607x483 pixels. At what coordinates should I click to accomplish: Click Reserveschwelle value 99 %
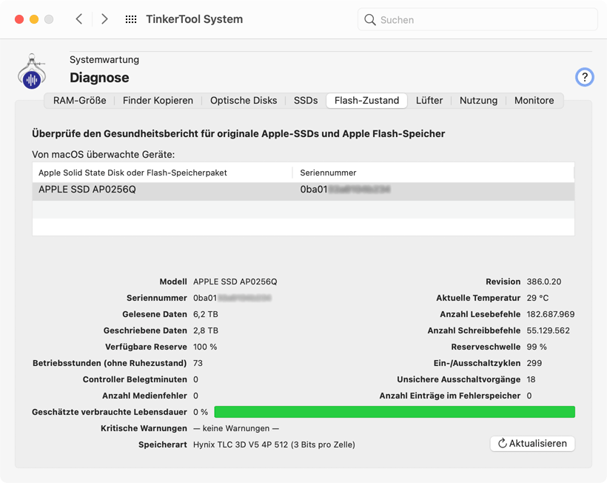(537, 347)
